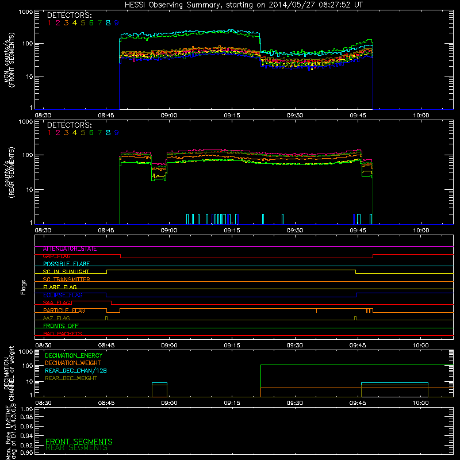Click 09:45 tick under the Flags plot

point(358,346)
